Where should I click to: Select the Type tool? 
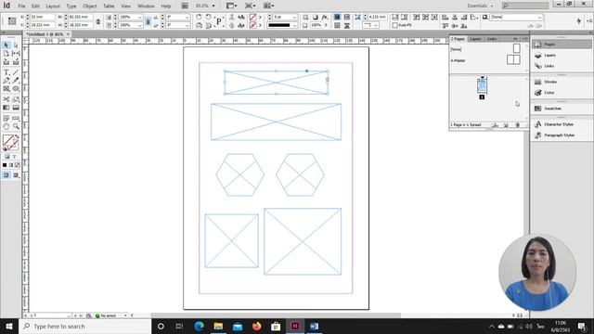click(6, 72)
